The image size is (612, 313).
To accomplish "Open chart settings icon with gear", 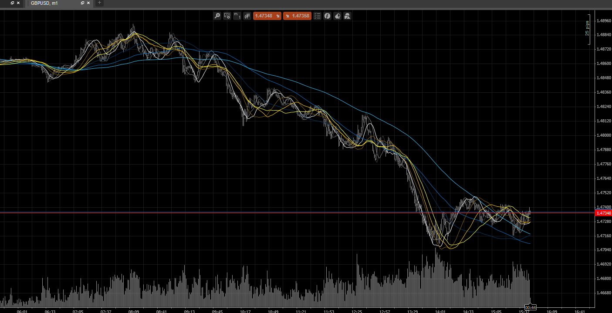I will coord(227,16).
